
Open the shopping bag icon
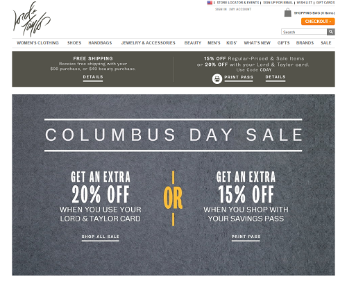pos(287,12)
